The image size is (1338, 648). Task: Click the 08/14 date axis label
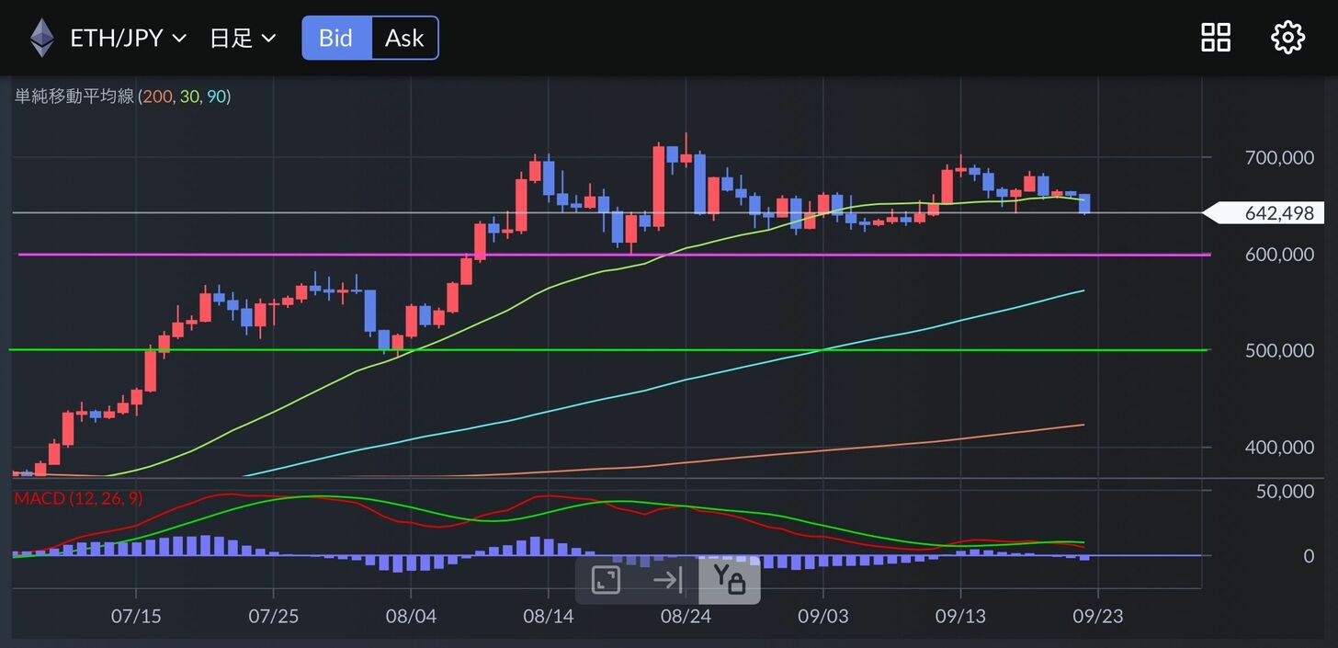pos(548,615)
